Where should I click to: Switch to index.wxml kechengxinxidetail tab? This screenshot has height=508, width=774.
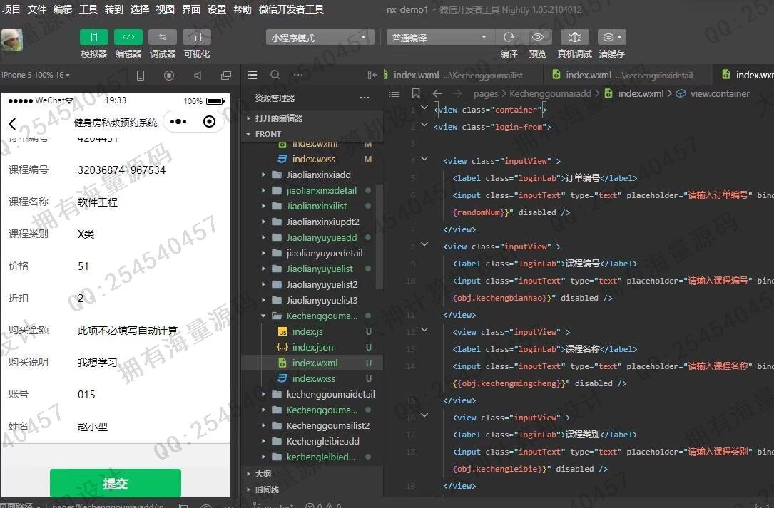(627, 75)
